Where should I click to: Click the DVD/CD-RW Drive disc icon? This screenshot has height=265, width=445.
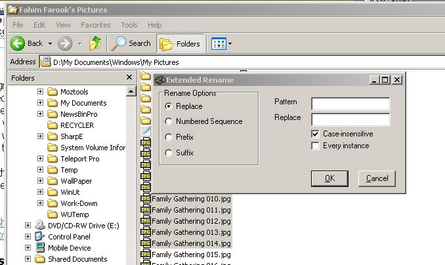40,225
